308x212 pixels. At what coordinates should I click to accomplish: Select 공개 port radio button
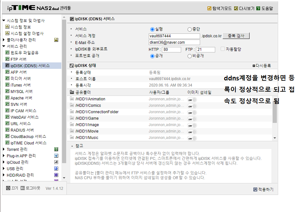[x=152, y=56]
